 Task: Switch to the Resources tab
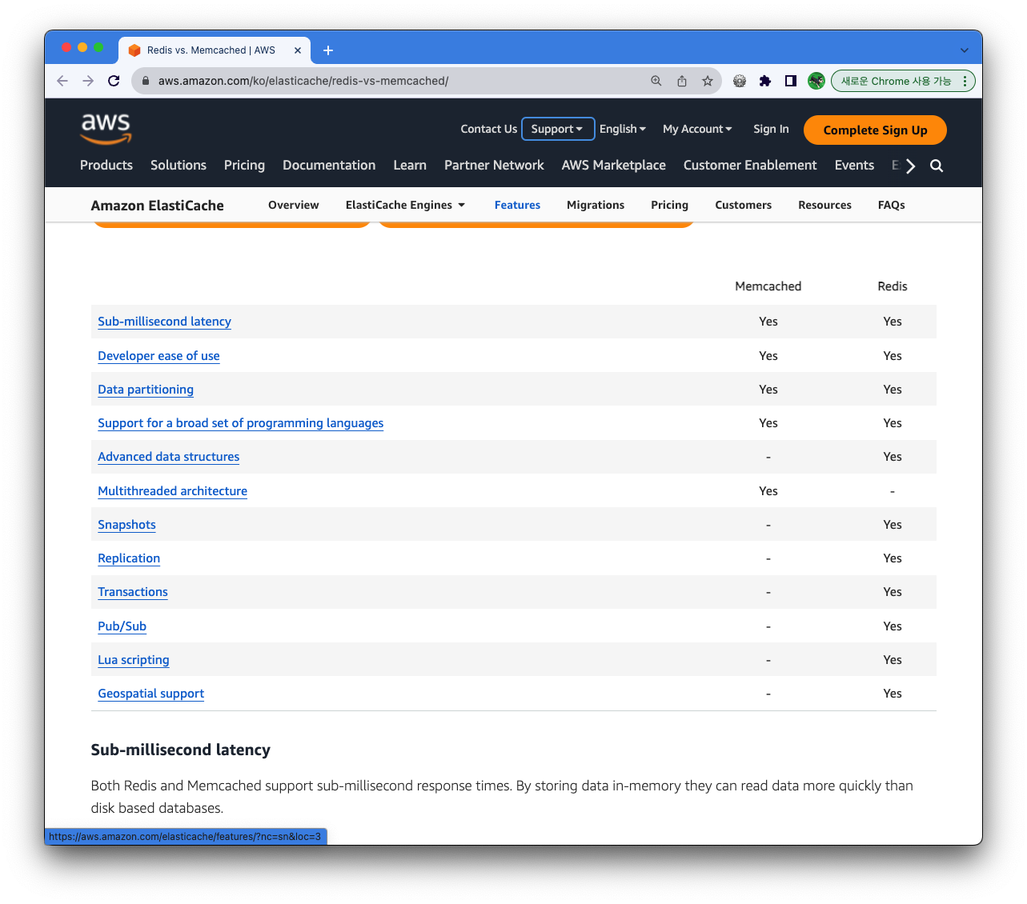point(824,205)
